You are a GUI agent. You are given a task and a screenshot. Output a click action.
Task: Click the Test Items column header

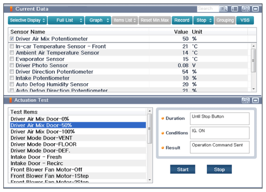click(x=78, y=112)
